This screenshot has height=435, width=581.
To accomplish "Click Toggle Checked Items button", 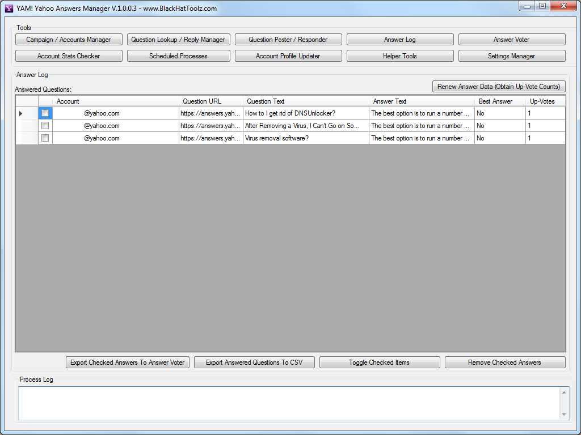I will click(380, 362).
